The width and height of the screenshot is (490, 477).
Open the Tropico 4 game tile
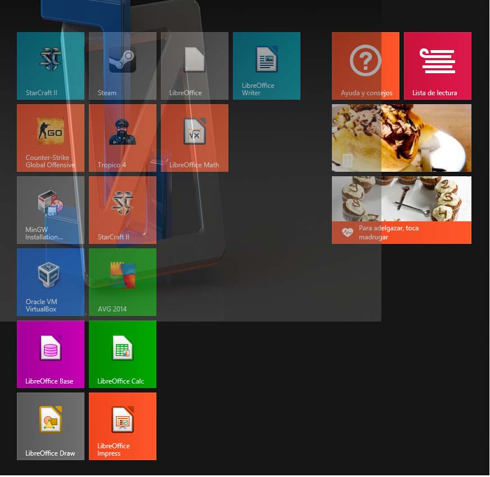coord(123,138)
